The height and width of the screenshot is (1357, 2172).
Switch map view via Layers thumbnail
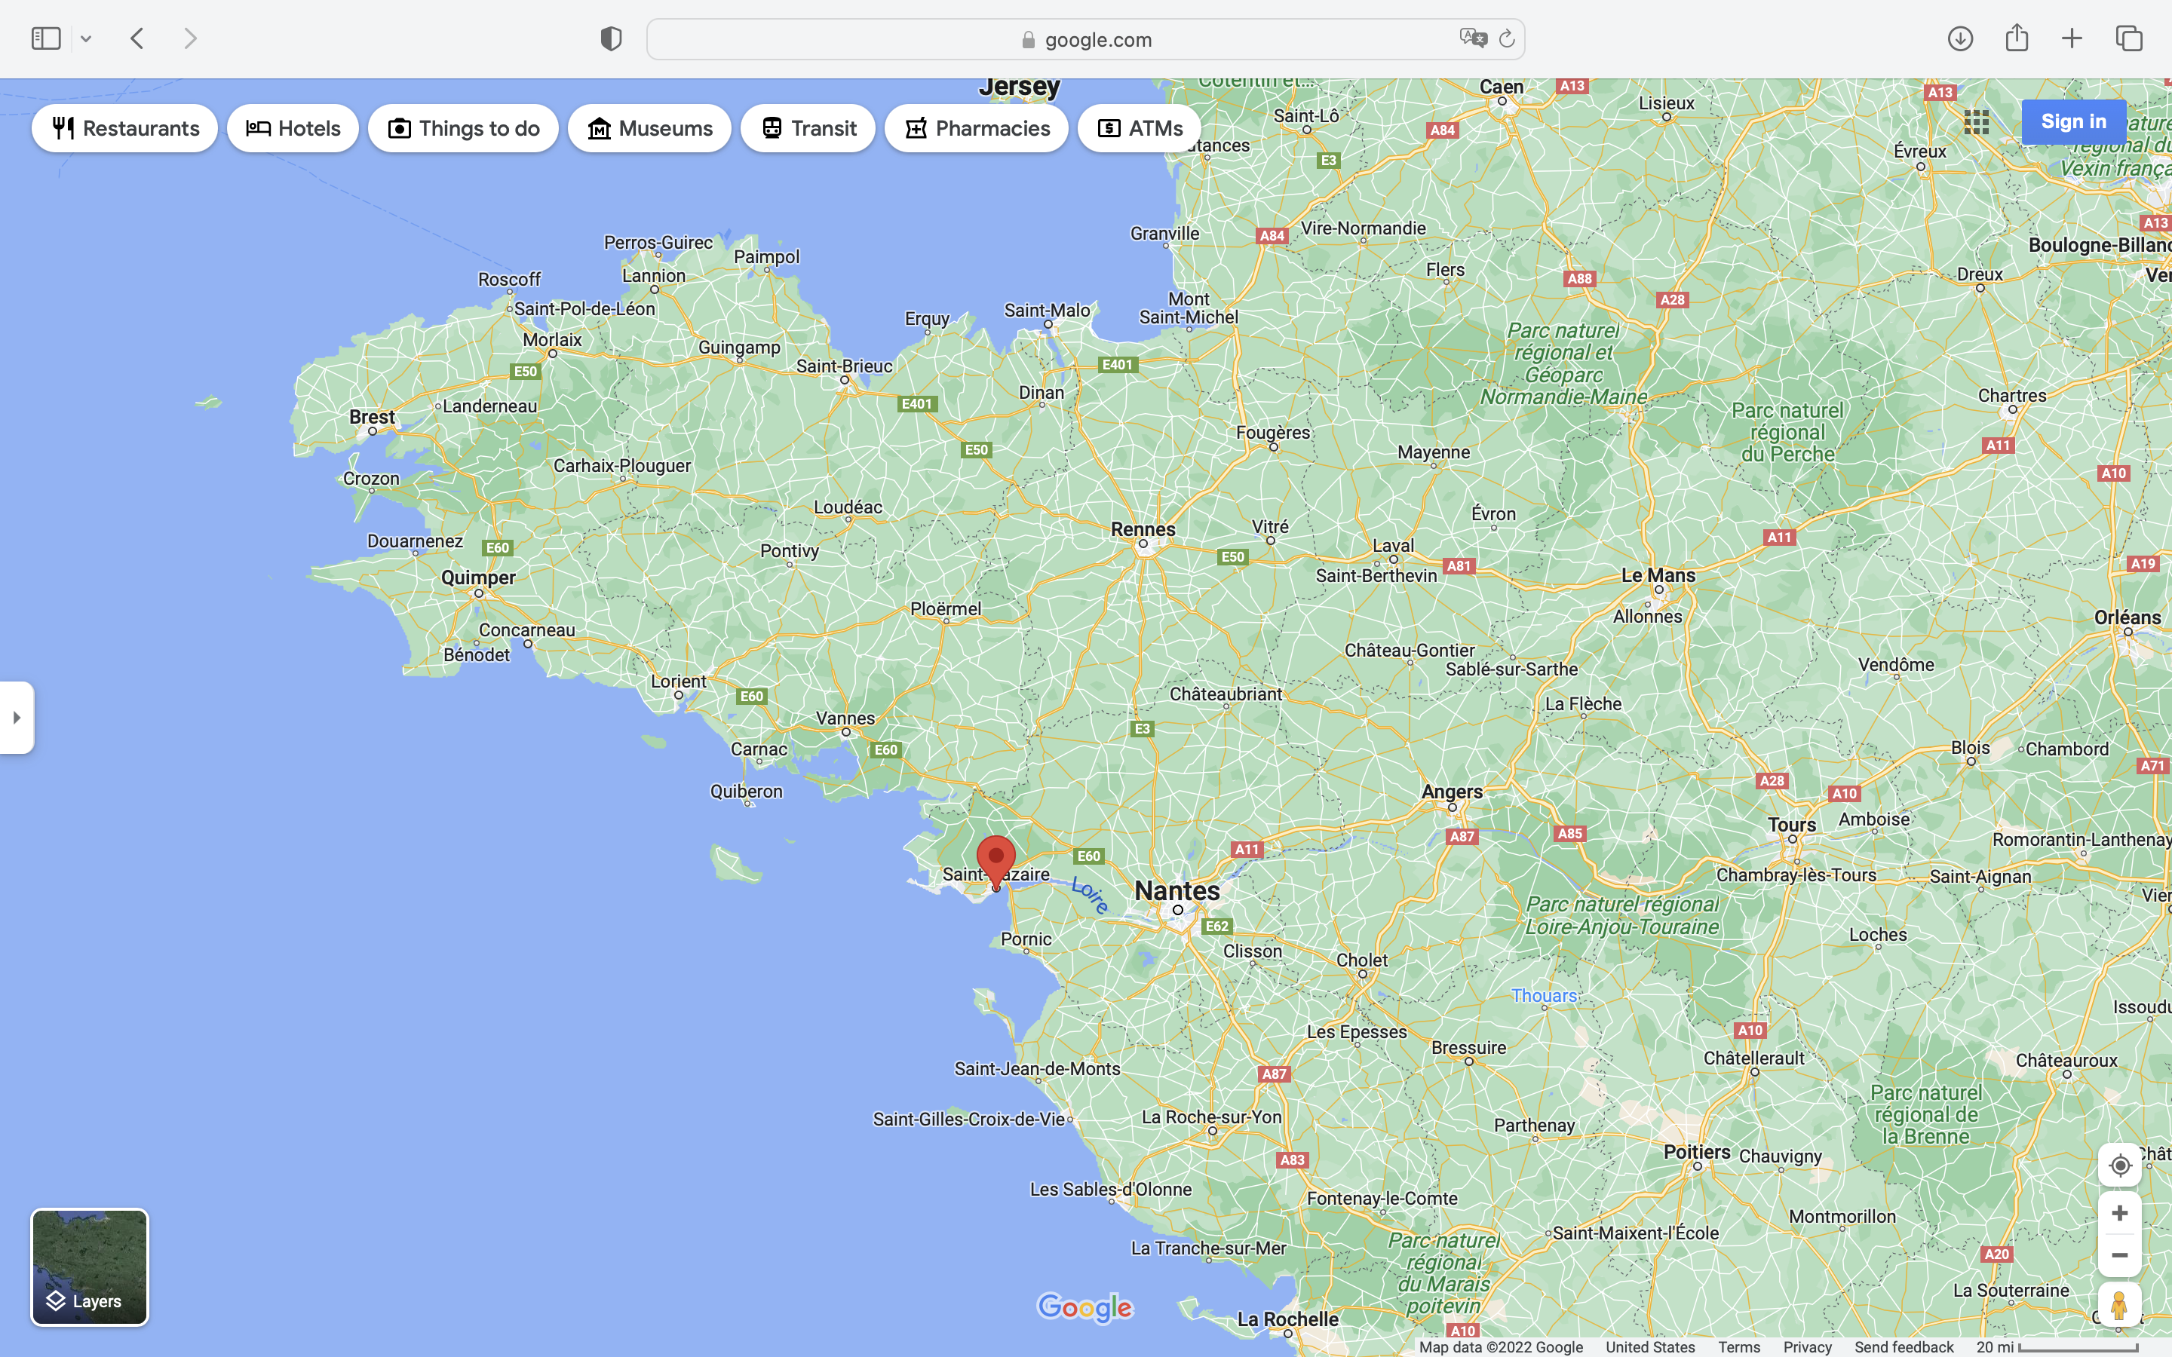[x=90, y=1267]
